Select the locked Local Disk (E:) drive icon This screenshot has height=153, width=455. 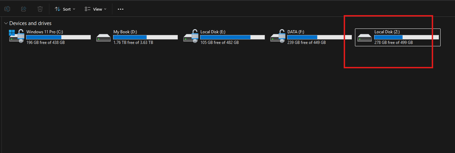click(x=190, y=37)
